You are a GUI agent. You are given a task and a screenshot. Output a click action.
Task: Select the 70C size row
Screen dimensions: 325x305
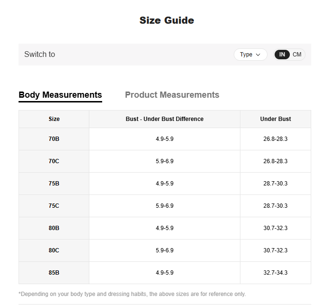pyautogui.click(x=165, y=161)
